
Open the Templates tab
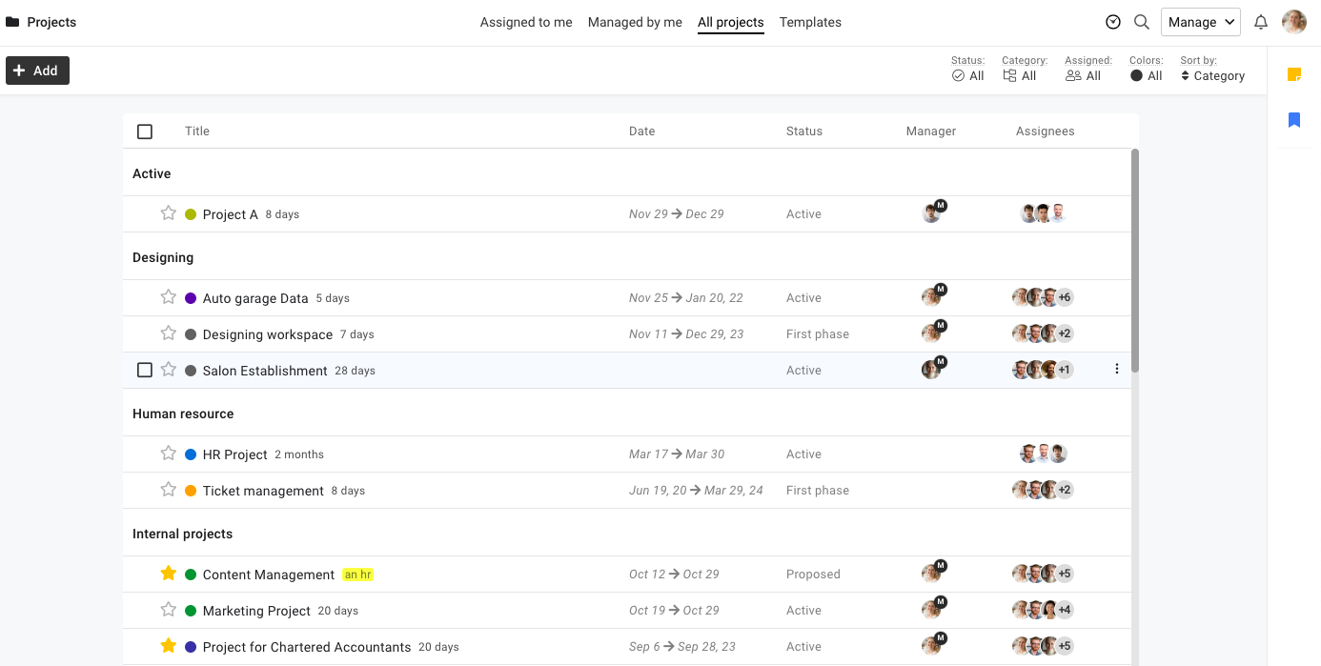coord(810,22)
